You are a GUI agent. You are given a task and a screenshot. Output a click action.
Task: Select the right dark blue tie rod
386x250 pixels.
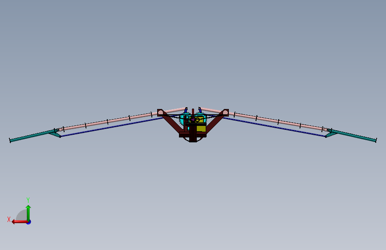275,127
